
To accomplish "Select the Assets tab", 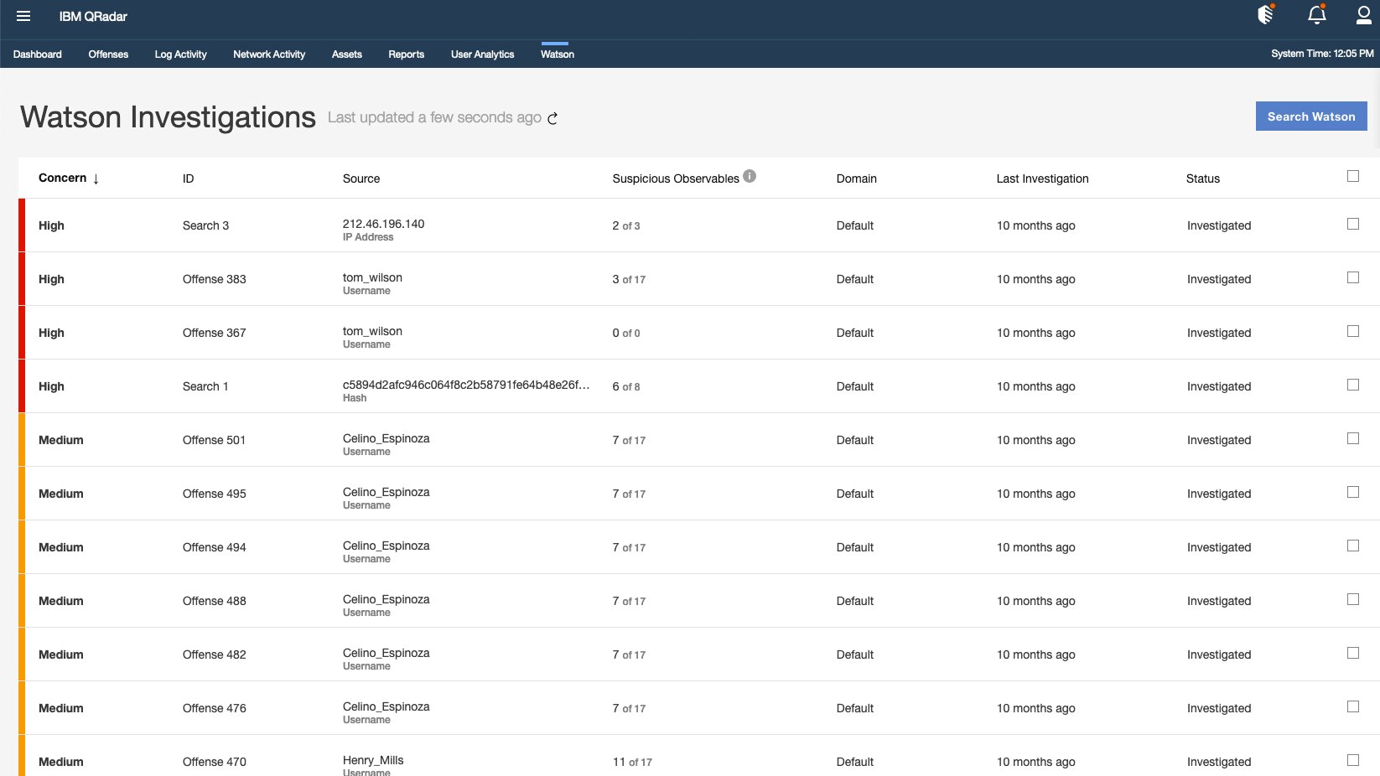I will point(347,54).
